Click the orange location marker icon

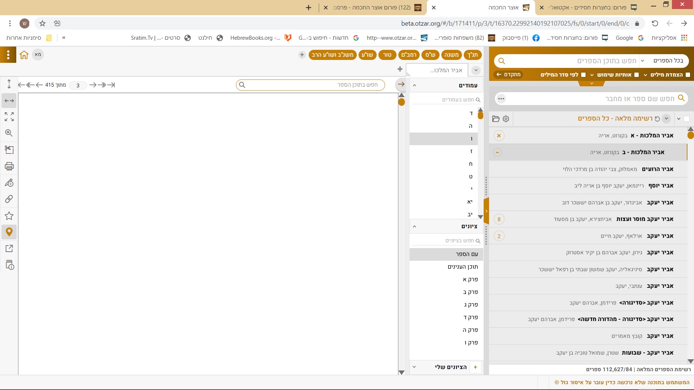9,232
